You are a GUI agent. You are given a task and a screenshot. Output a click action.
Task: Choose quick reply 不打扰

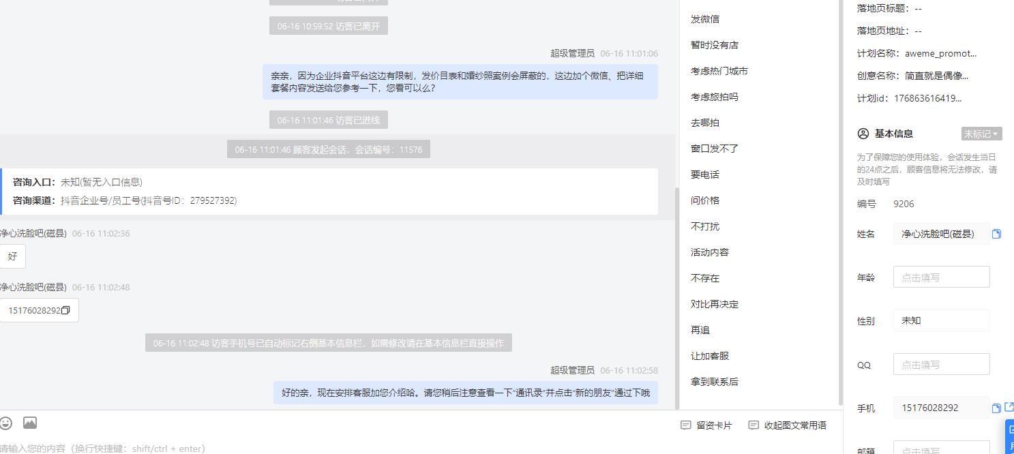tap(705, 226)
